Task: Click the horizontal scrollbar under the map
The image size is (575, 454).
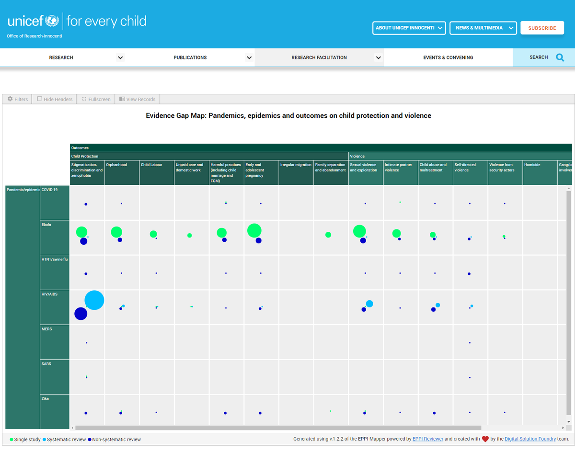Action: coord(278,428)
